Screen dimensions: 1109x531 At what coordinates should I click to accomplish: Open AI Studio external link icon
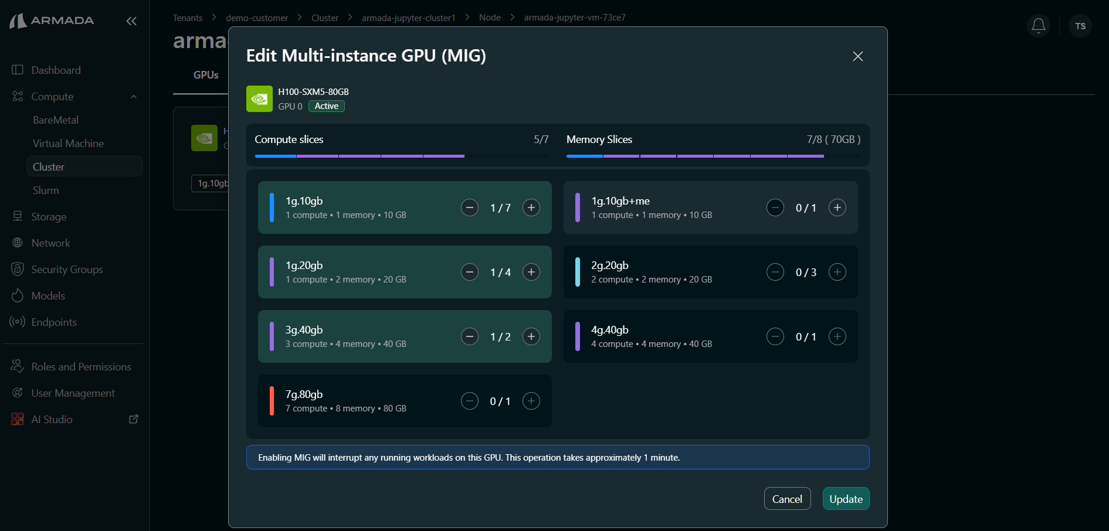(x=134, y=419)
